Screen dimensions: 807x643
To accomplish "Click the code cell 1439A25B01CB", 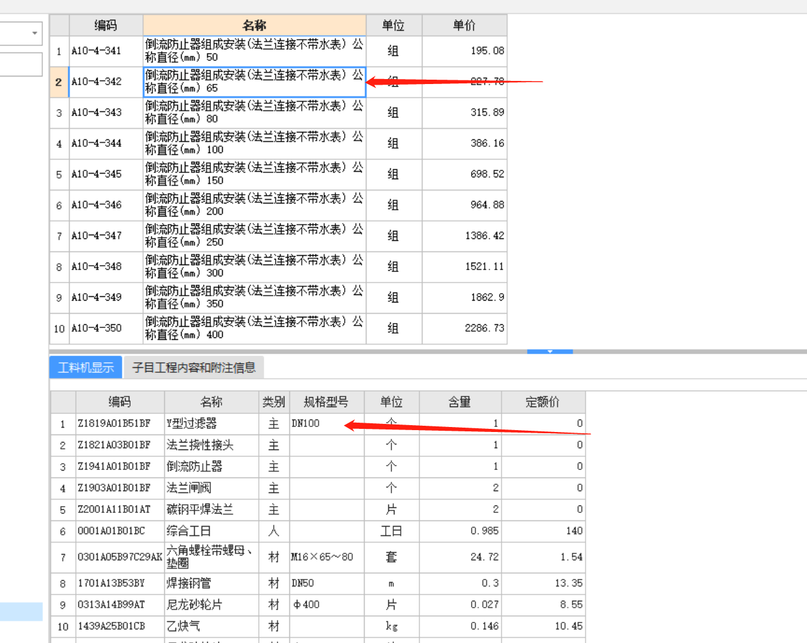I will click(x=119, y=626).
